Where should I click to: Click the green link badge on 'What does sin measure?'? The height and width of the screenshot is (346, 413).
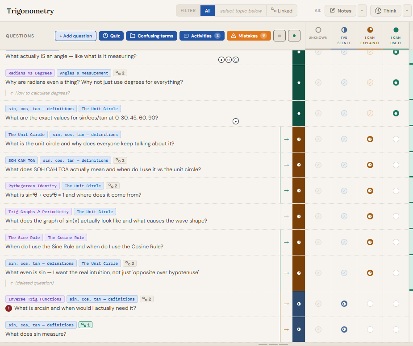point(85,325)
